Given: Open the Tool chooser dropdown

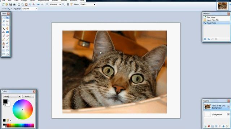Looking at the screenshot, I should point(11,9).
